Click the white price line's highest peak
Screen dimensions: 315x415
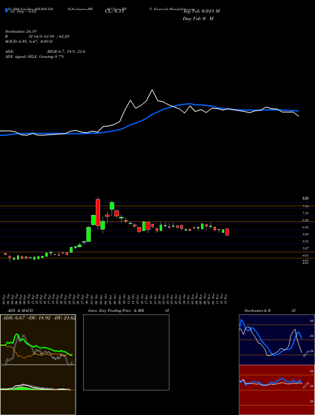[152, 91]
